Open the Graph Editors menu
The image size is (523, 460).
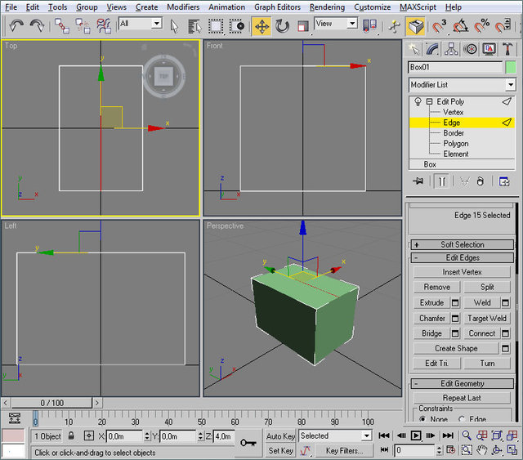pos(276,7)
